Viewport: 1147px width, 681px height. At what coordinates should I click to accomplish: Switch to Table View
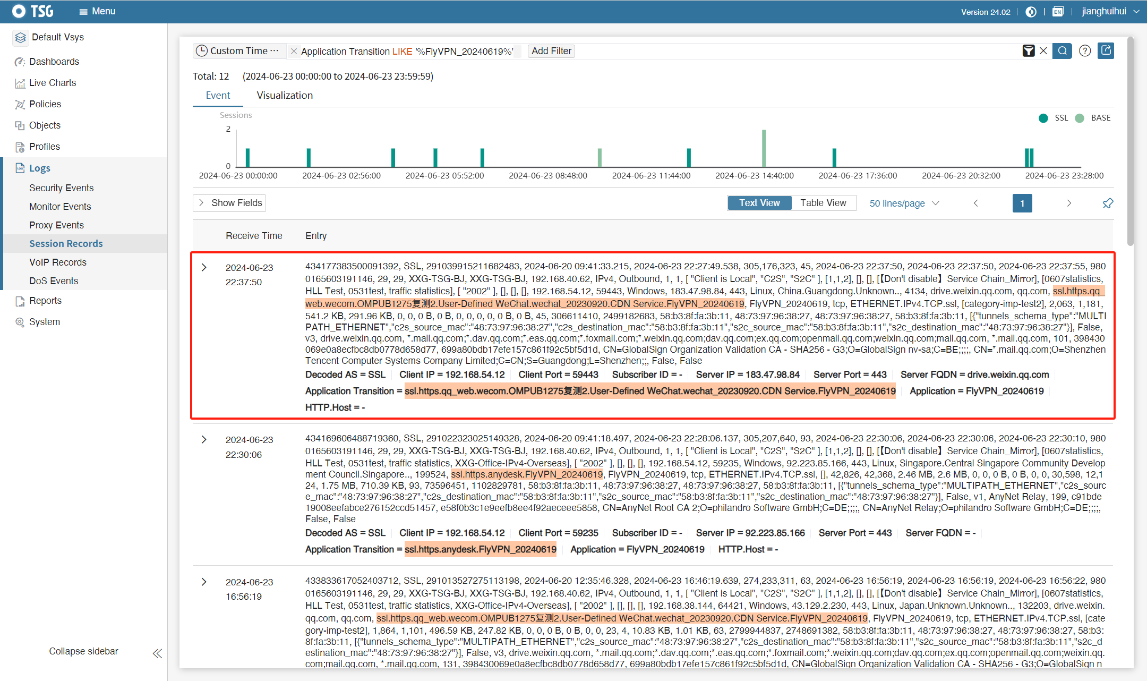pyautogui.click(x=823, y=203)
